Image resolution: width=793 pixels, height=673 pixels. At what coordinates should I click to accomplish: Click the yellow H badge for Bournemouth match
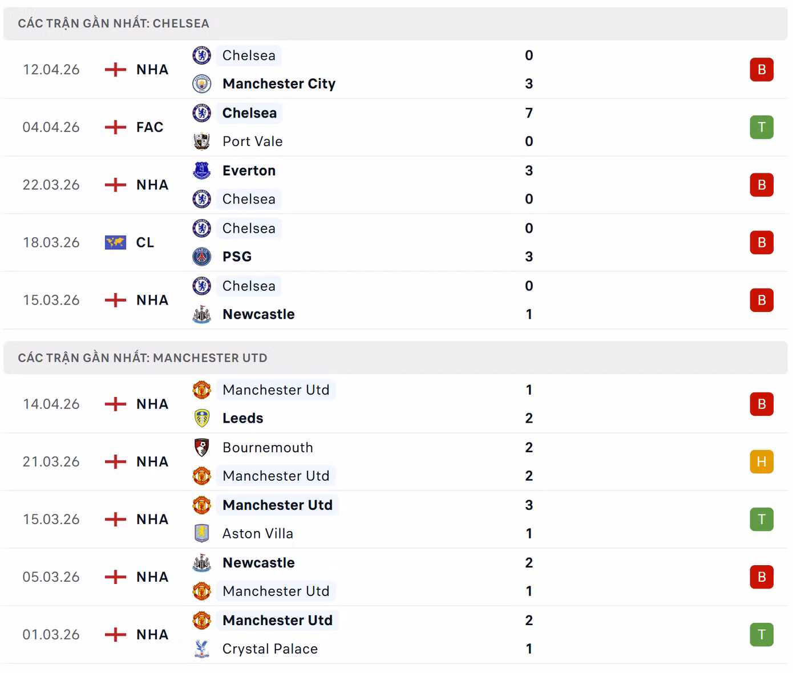(761, 461)
